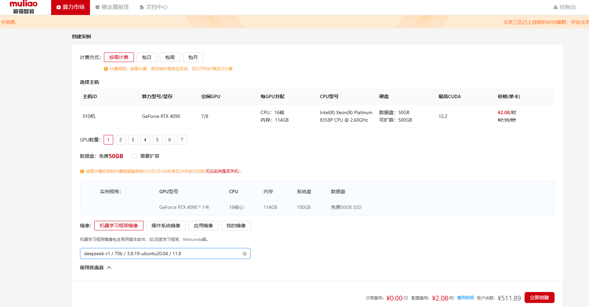
Task: Select 应用镜像 image type
Action: tap(203, 226)
